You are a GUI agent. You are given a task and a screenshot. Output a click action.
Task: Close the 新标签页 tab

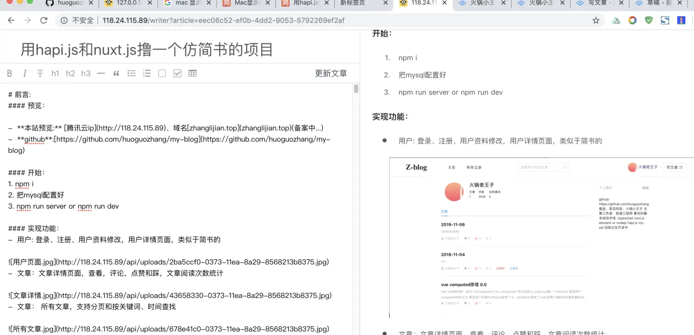[384, 3]
